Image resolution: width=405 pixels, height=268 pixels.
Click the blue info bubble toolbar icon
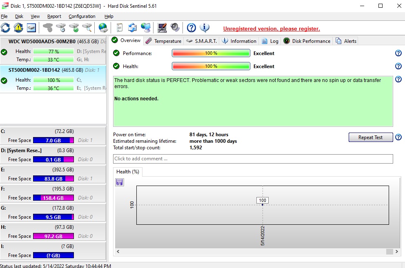tap(205, 28)
